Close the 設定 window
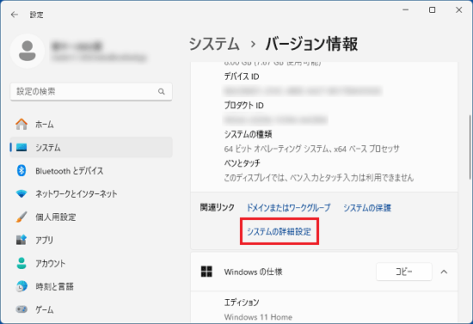 [459, 10]
